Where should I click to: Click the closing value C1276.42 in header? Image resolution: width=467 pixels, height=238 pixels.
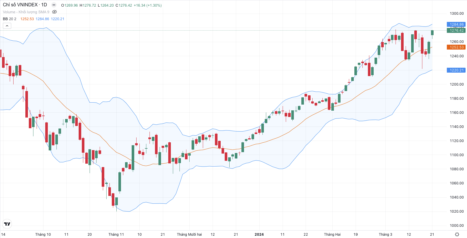(x=124, y=5)
